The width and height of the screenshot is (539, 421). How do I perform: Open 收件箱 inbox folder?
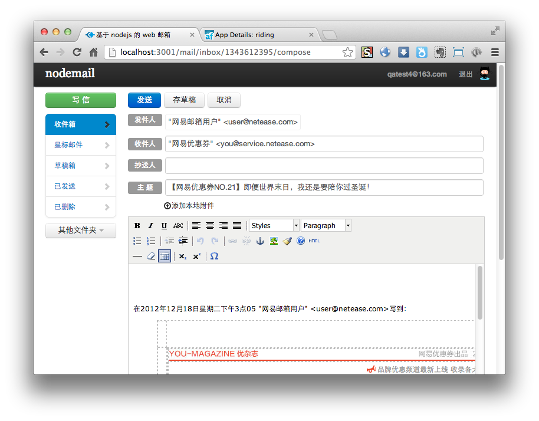[81, 124]
